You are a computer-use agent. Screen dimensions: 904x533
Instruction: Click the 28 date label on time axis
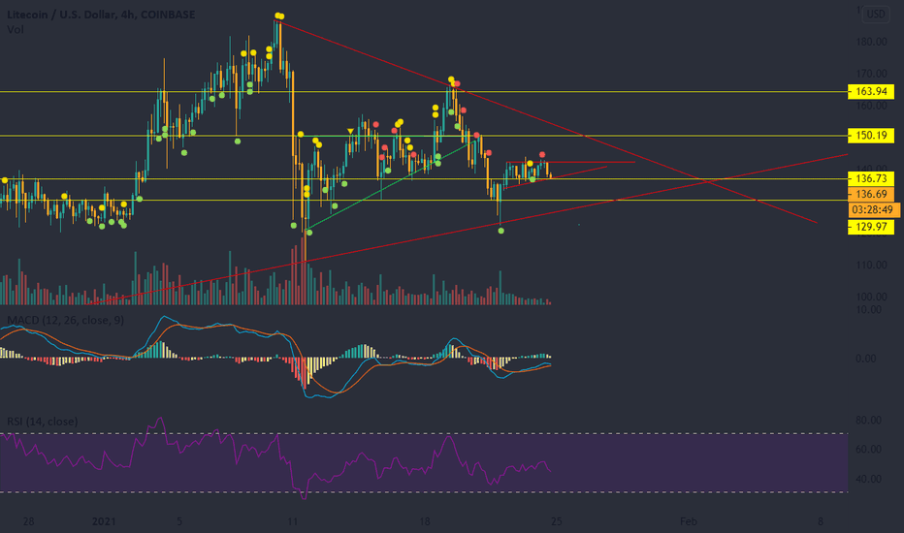pyautogui.click(x=28, y=521)
